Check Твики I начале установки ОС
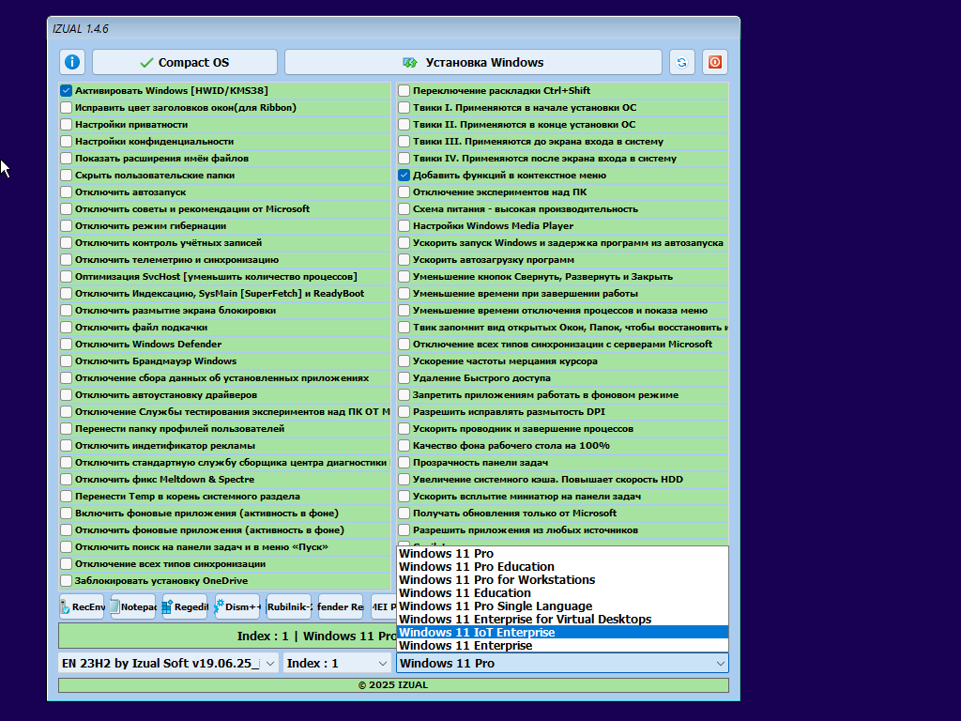 coord(404,108)
